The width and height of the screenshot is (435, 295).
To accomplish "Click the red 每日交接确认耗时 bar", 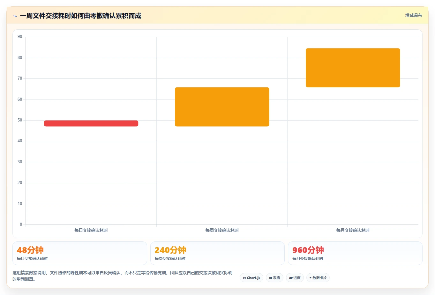I will [91, 123].
